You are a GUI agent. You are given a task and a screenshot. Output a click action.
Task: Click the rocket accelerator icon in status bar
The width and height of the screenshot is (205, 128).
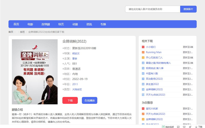pyautogui.click(x=190, y=127)
